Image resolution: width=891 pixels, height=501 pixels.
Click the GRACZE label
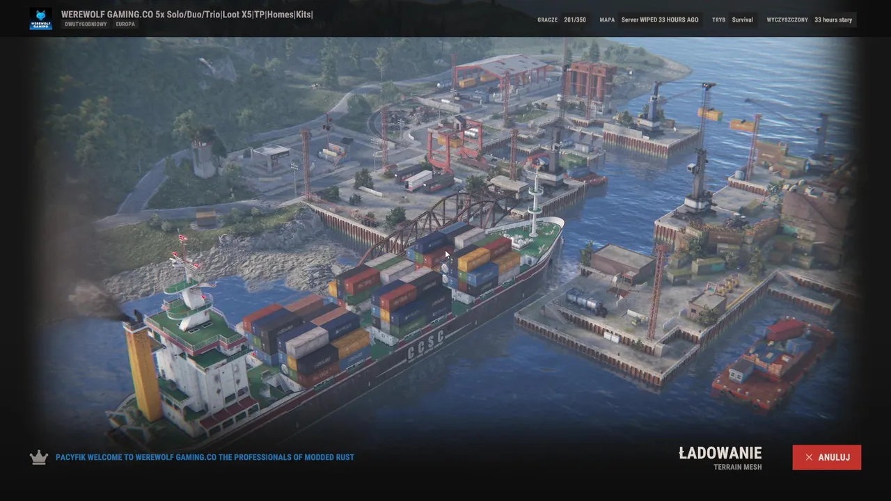[x=547, y=19]
